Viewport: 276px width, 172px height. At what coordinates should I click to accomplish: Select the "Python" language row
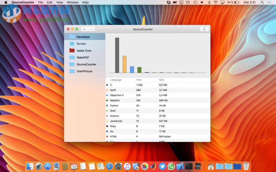pos(158,106)
